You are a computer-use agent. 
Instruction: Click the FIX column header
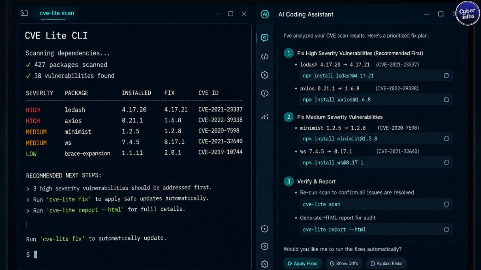[x=169, y=93]
